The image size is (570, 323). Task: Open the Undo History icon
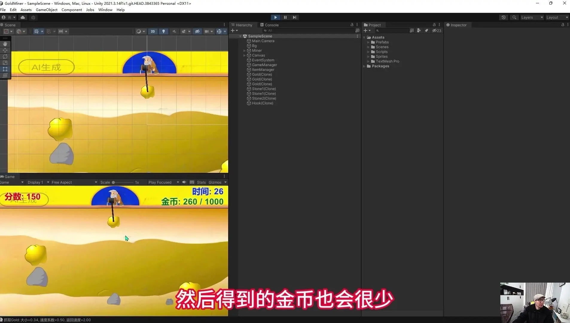coord(504,17)
